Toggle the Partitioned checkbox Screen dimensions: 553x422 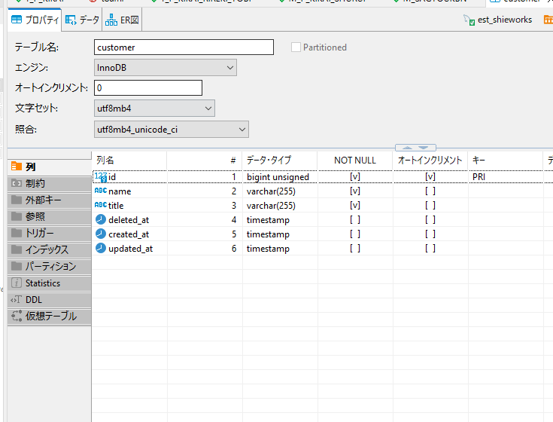point(296,47)
